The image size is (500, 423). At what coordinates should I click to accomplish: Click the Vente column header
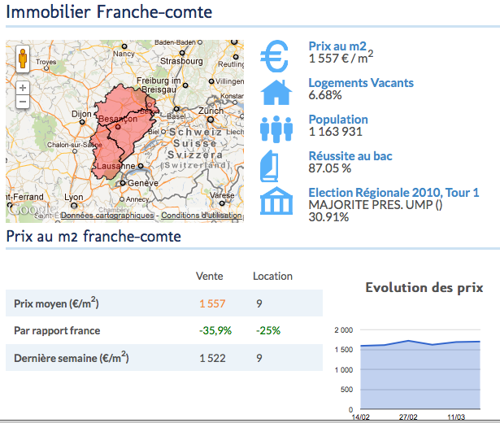coord(210,277)
